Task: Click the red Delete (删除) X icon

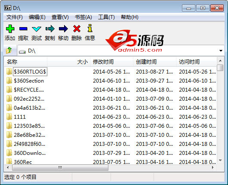Action: [77, 29]
